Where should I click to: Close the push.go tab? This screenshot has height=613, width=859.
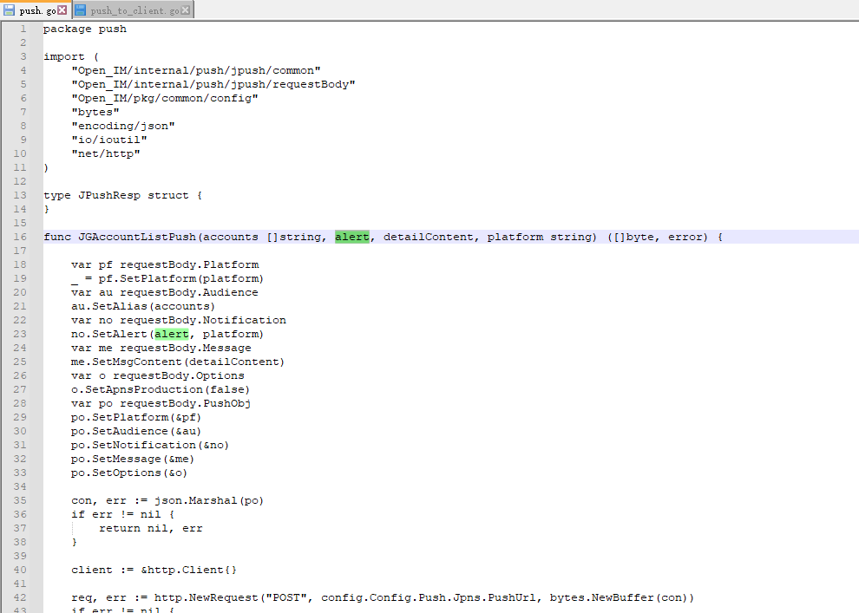click(x=61, y=10)
